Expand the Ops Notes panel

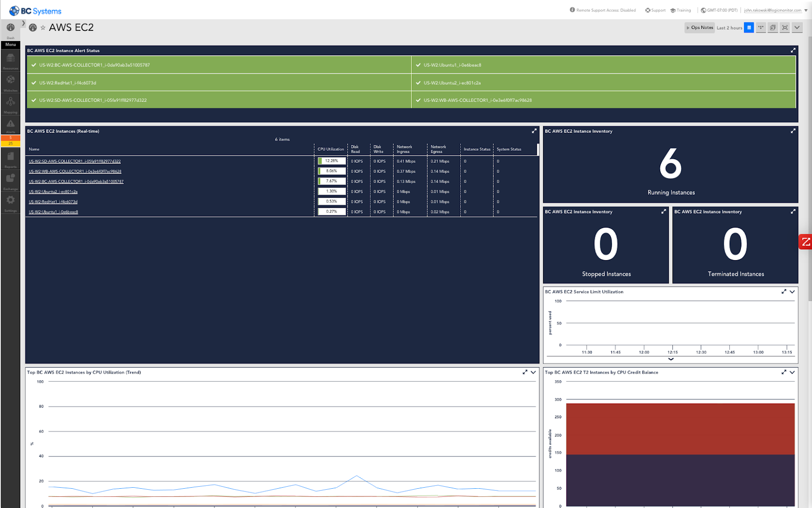[700, 27]
